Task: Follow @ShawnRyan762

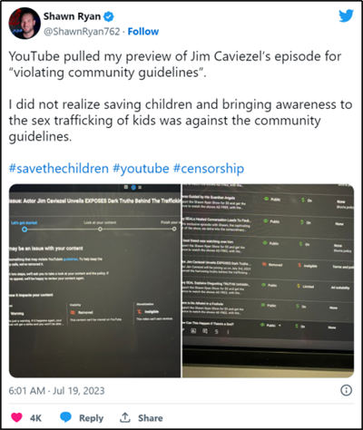Action: click(x=143, y=32)
